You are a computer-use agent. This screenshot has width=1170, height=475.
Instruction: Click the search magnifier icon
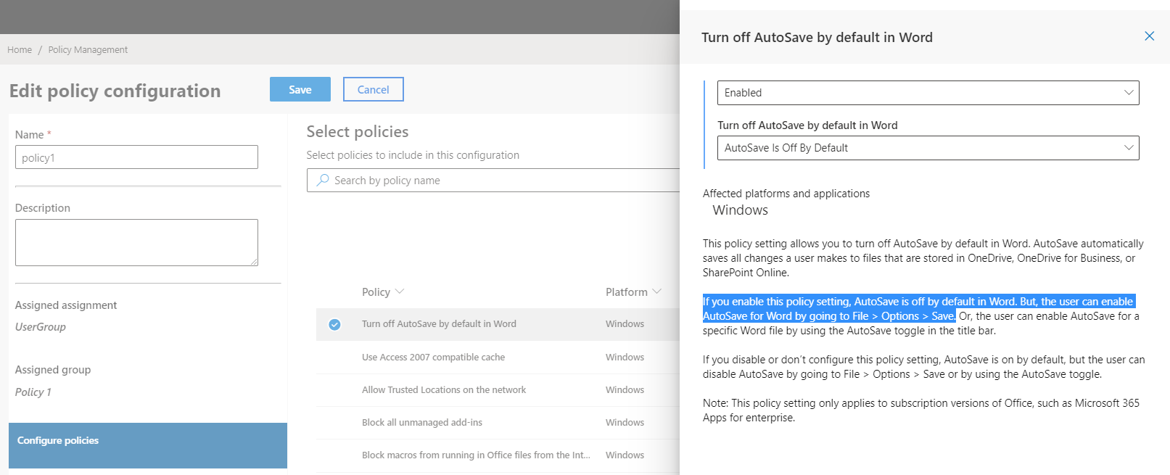[x=323, y=180]
